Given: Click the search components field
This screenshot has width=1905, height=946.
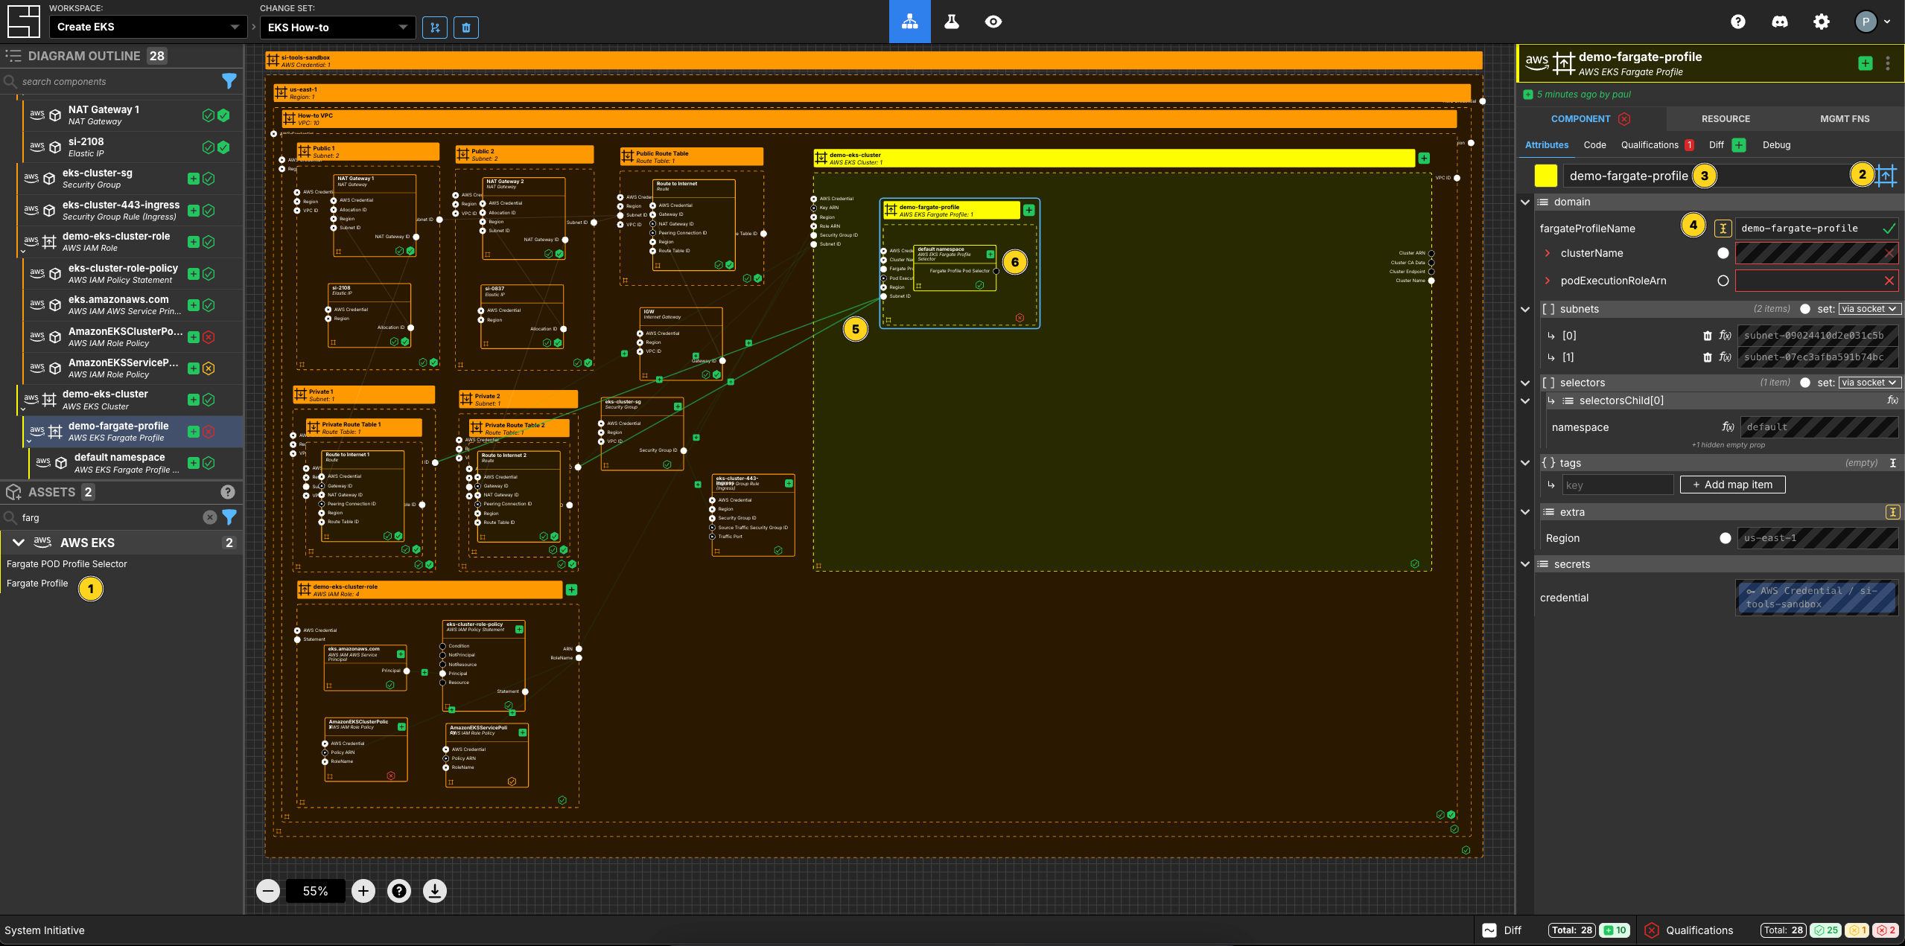Looking at the screenshot, I should point(112,81).
